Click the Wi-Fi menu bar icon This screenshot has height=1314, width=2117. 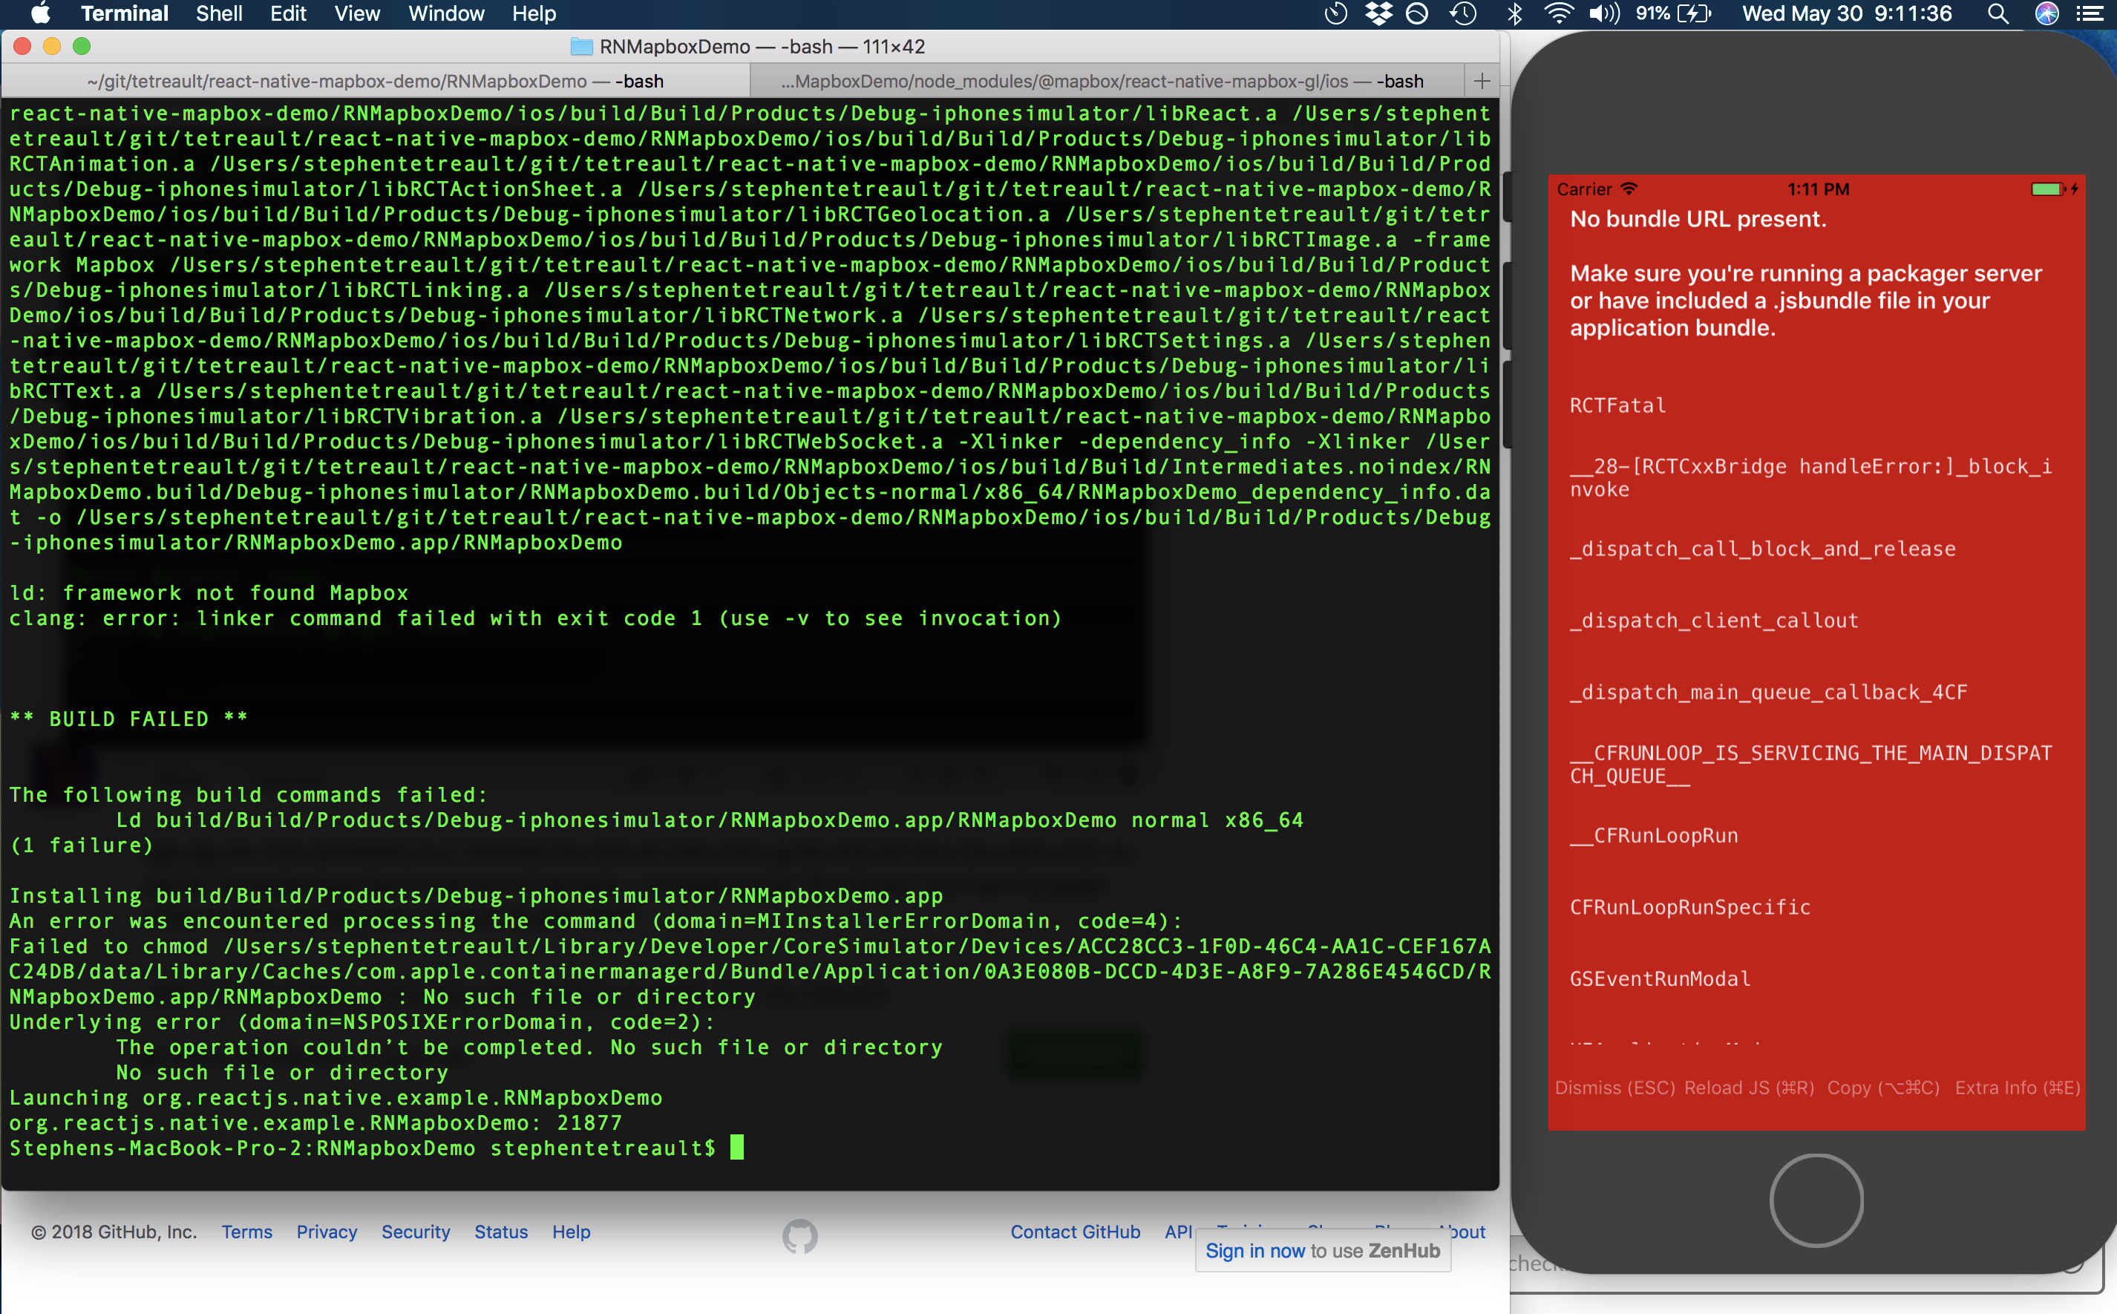point(1559,13)
